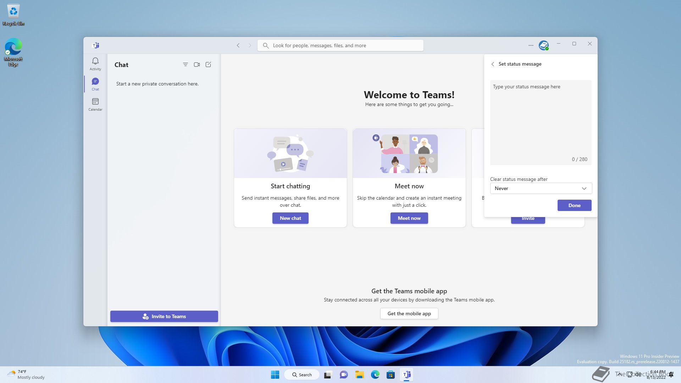The image size is (681, 383).
Task: Expand the Clear status message after dropdown
Action: pos(541,188)
